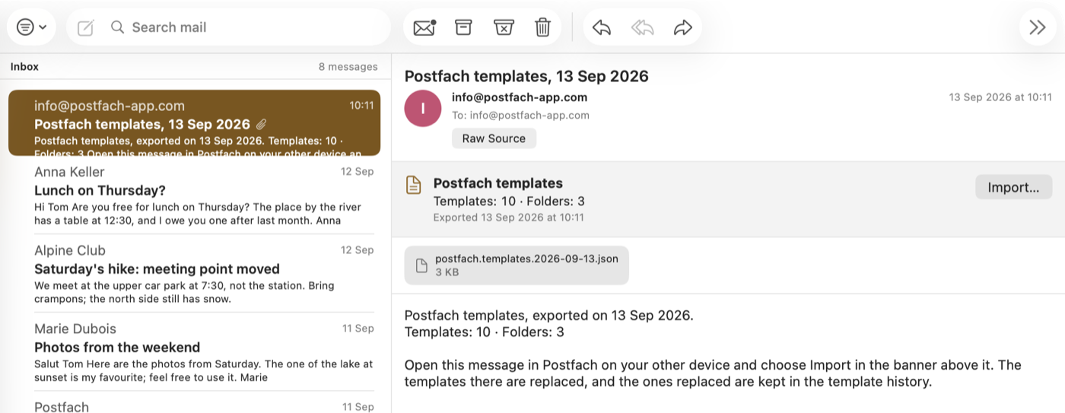Screen dimensions: 1065x413
Task: Click the message title in reading pane
Action: 526,76
